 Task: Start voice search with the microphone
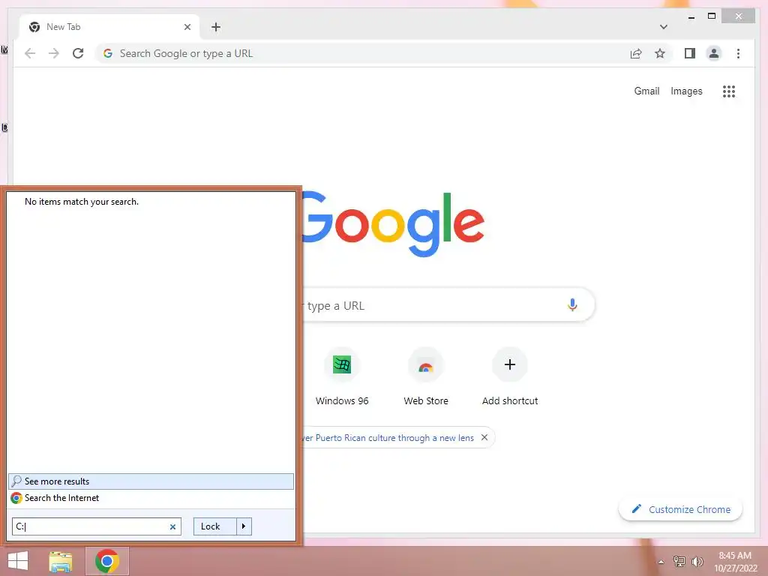(572, 305)
